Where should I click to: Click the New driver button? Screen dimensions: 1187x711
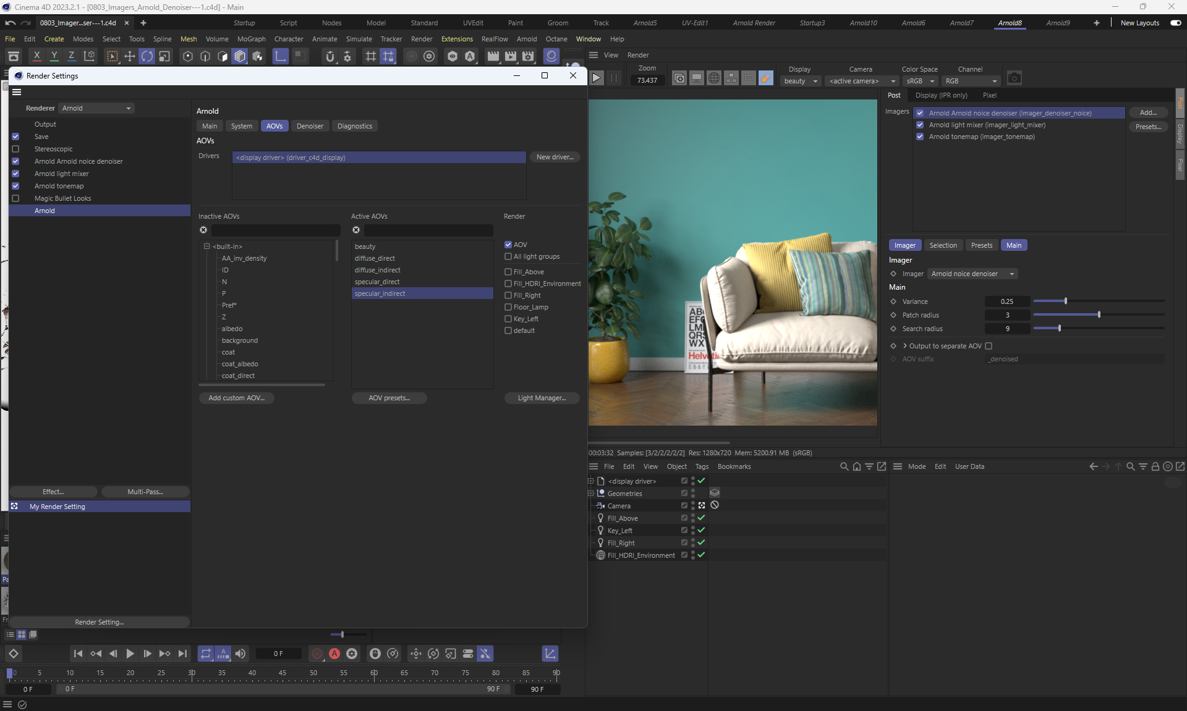[x=555, y=157]
